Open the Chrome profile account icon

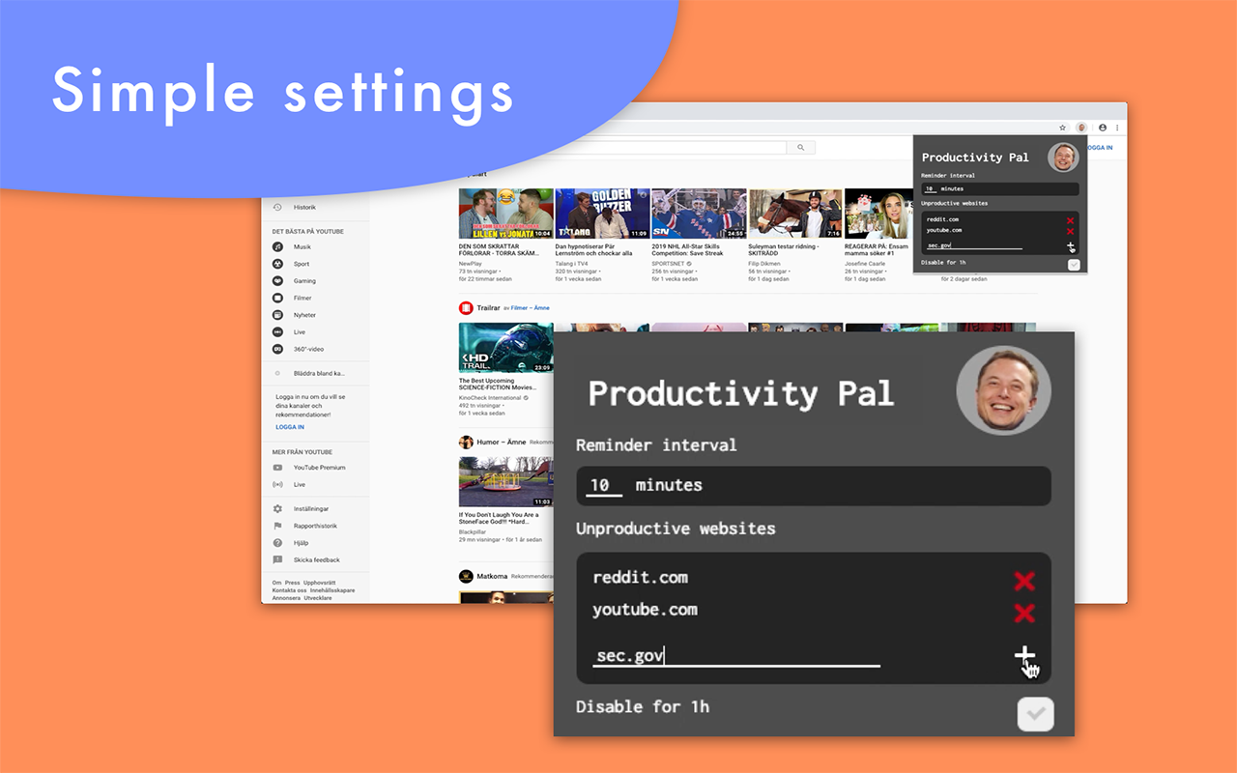point(1103,128)
